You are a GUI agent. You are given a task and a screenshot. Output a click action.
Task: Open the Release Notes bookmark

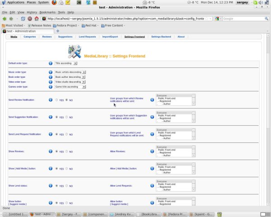40,25
